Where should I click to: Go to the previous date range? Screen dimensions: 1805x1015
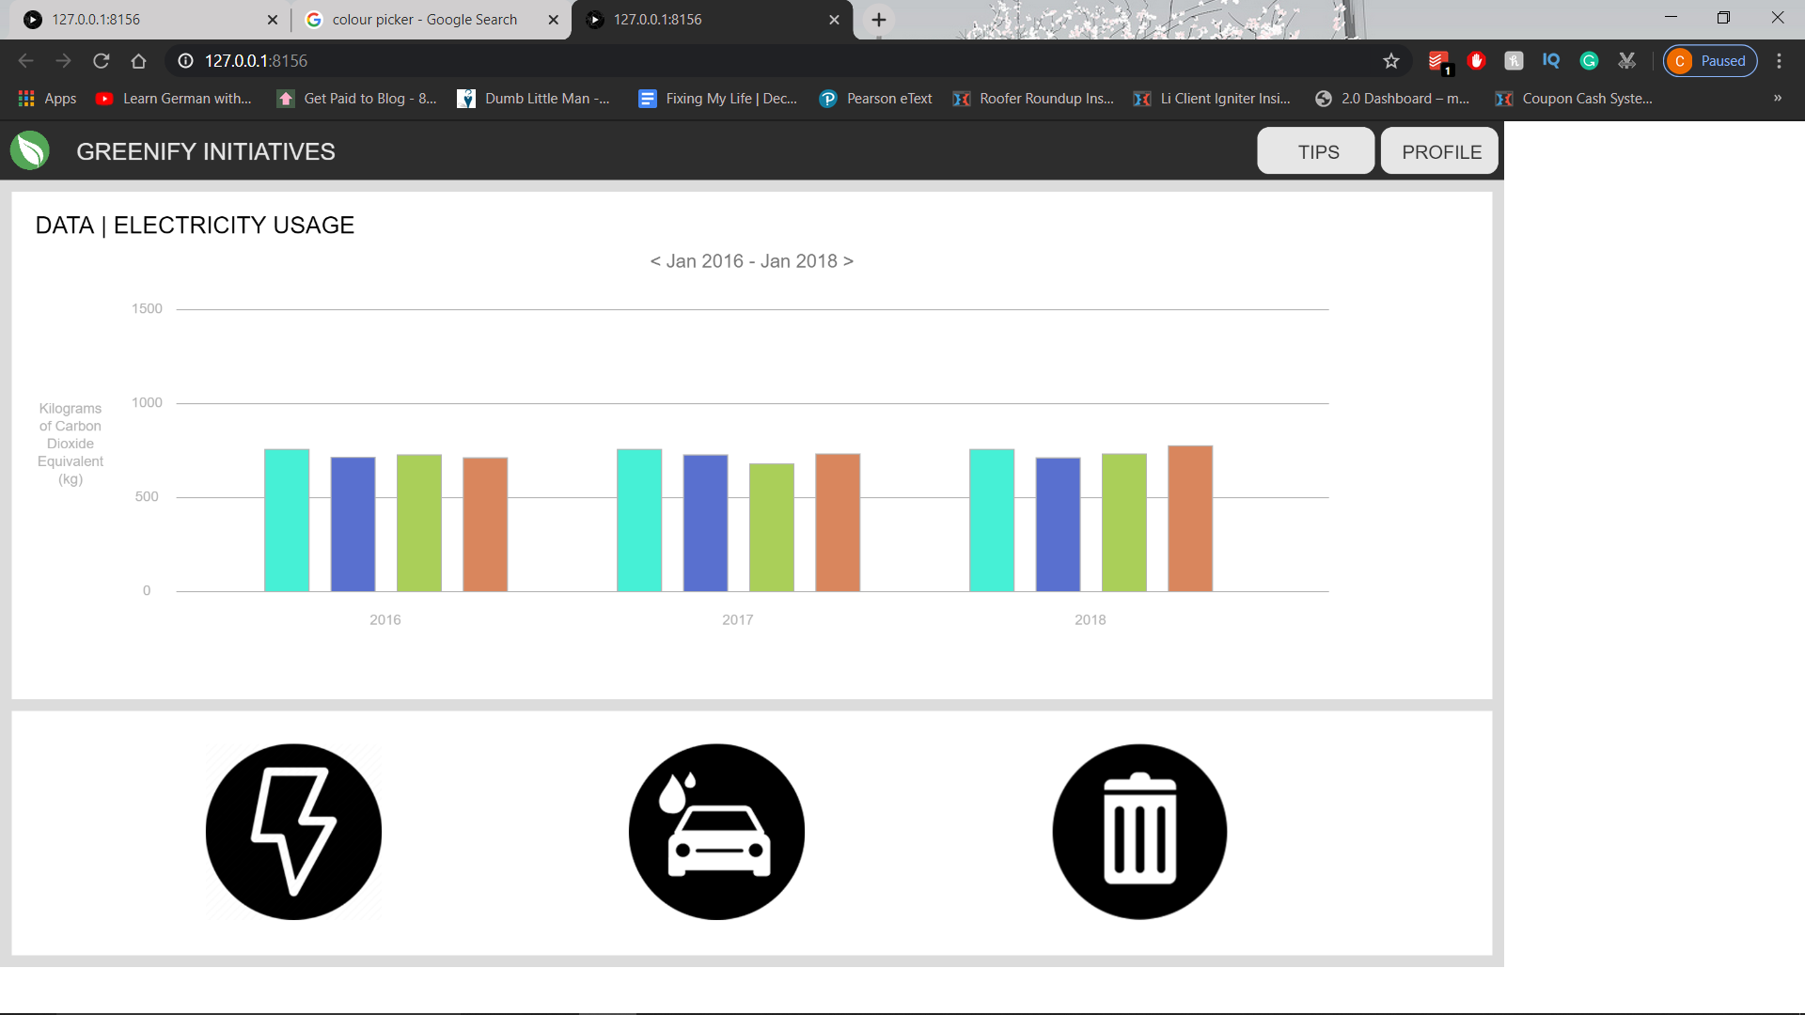[655, 261]
